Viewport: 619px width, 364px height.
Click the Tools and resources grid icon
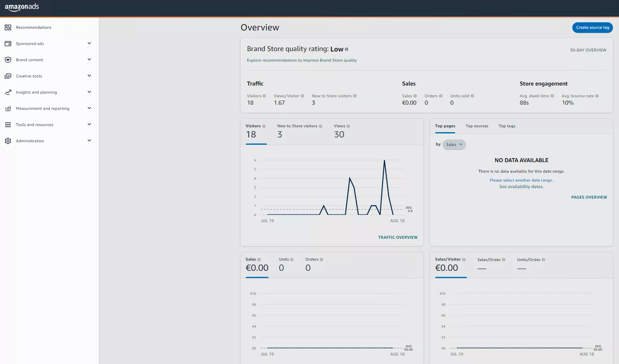coord(8,125)
